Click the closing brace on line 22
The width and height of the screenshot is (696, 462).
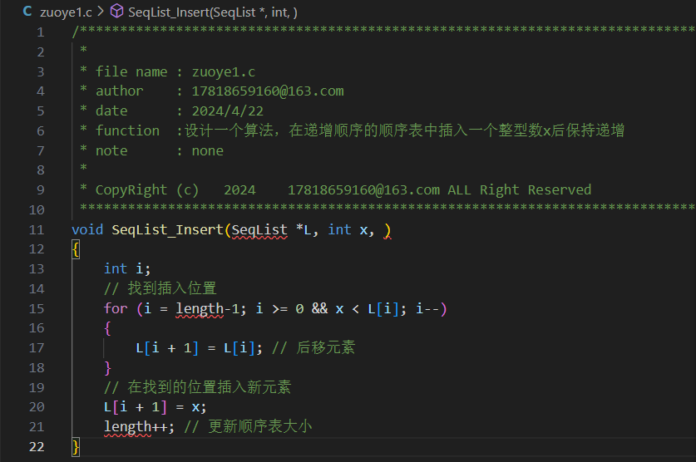click(x=76, y=447)
